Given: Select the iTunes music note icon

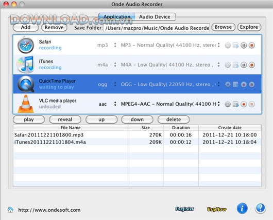Looking at the screenshot, I should pos(25,65).
